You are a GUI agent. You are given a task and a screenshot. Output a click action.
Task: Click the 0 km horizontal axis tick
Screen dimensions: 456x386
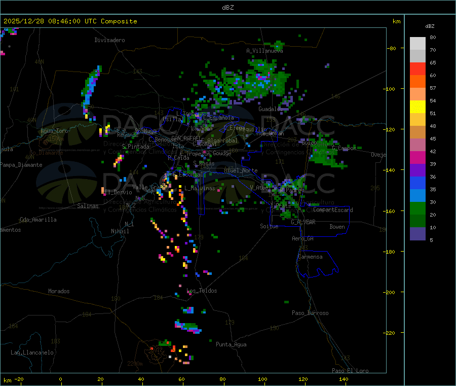[60, 379]
